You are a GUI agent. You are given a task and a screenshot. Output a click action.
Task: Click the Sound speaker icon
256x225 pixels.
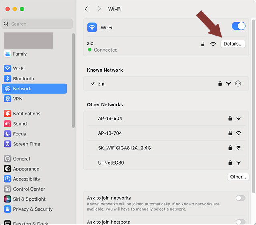(8, 124)
